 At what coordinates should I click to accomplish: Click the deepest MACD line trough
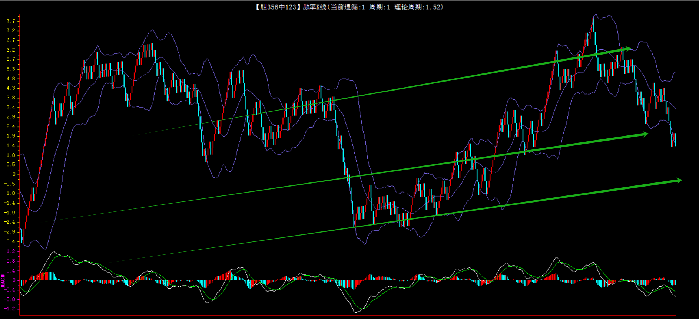(357, 312)
